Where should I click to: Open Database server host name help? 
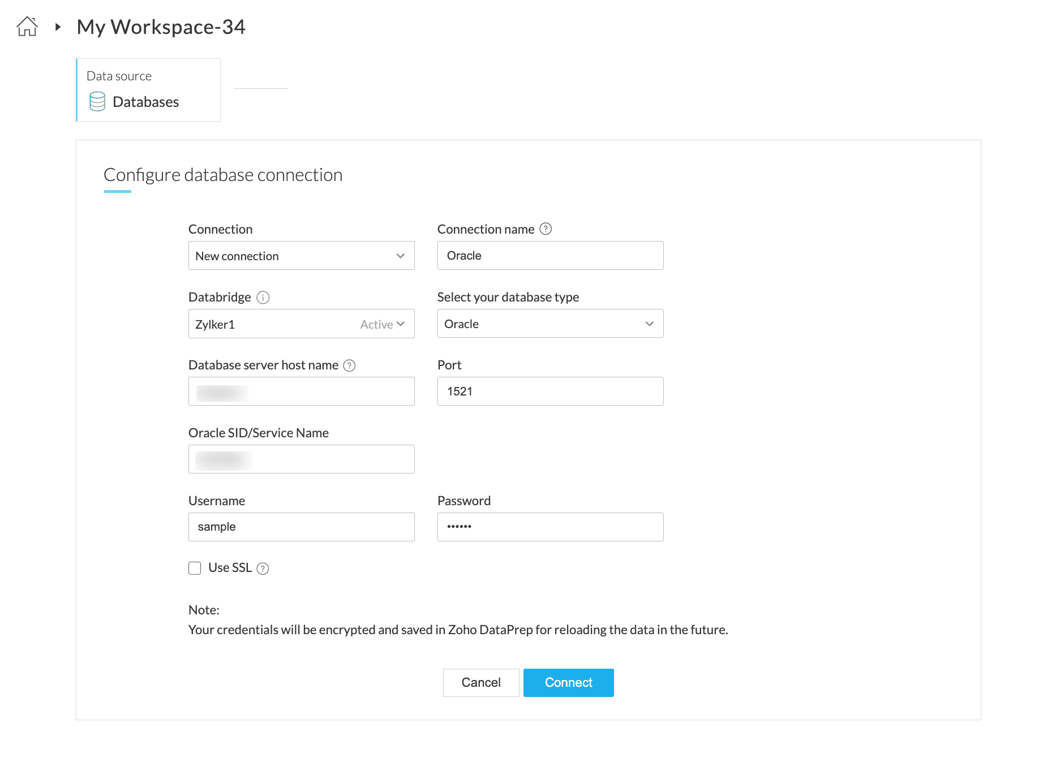point(350,365)
